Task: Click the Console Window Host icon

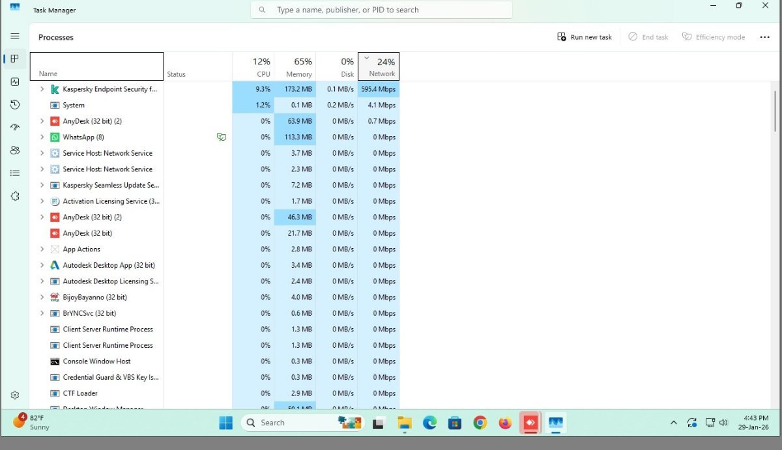Action: click(x=55, y=361)
